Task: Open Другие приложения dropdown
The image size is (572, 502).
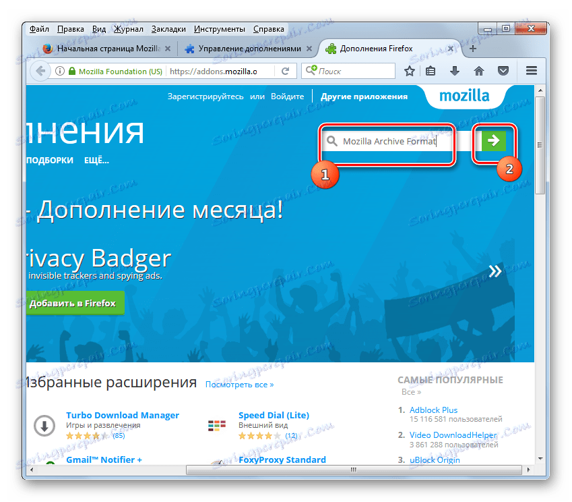Action: coord(364,96)
